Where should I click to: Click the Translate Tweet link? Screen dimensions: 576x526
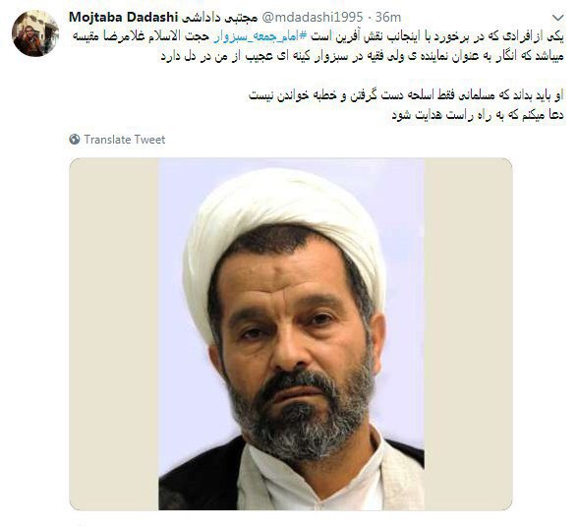(x=125, y=140)
